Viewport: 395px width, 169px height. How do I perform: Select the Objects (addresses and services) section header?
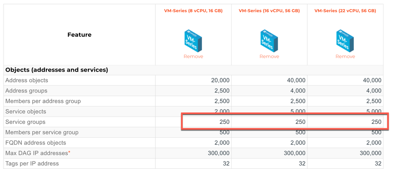point(57,70)
